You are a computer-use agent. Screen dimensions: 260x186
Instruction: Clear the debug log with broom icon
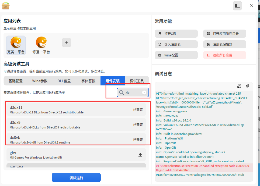coord(247,86)
